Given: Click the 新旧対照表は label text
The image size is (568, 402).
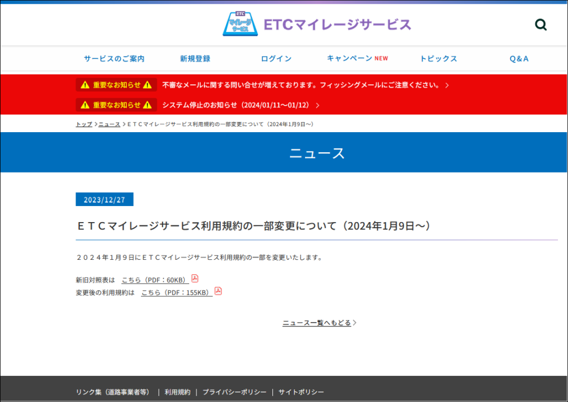Looking at the screenshot, I should [x=95, y=280].
